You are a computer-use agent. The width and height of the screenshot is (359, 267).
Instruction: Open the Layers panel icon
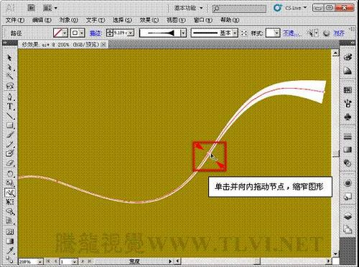(348, 217)
